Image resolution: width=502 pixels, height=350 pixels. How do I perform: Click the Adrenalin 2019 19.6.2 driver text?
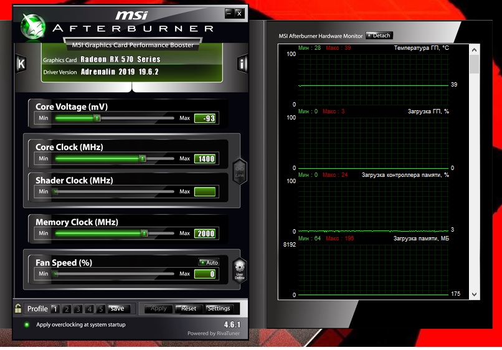coord(120,72)
